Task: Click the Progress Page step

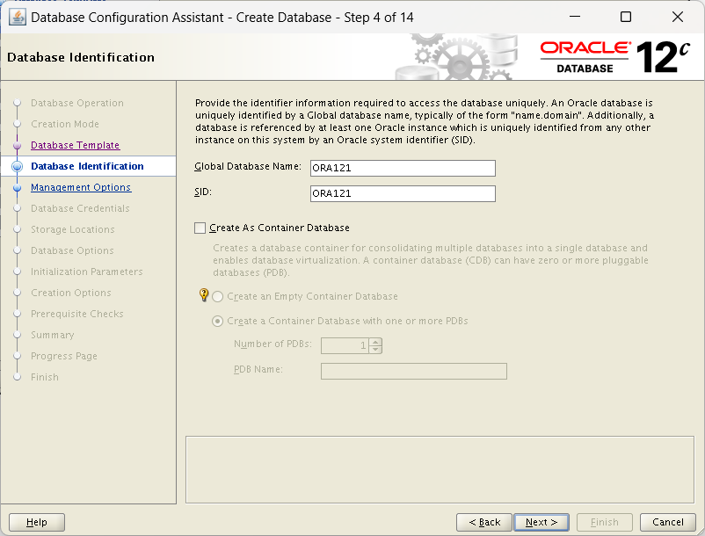Action: tap(64, 356)
